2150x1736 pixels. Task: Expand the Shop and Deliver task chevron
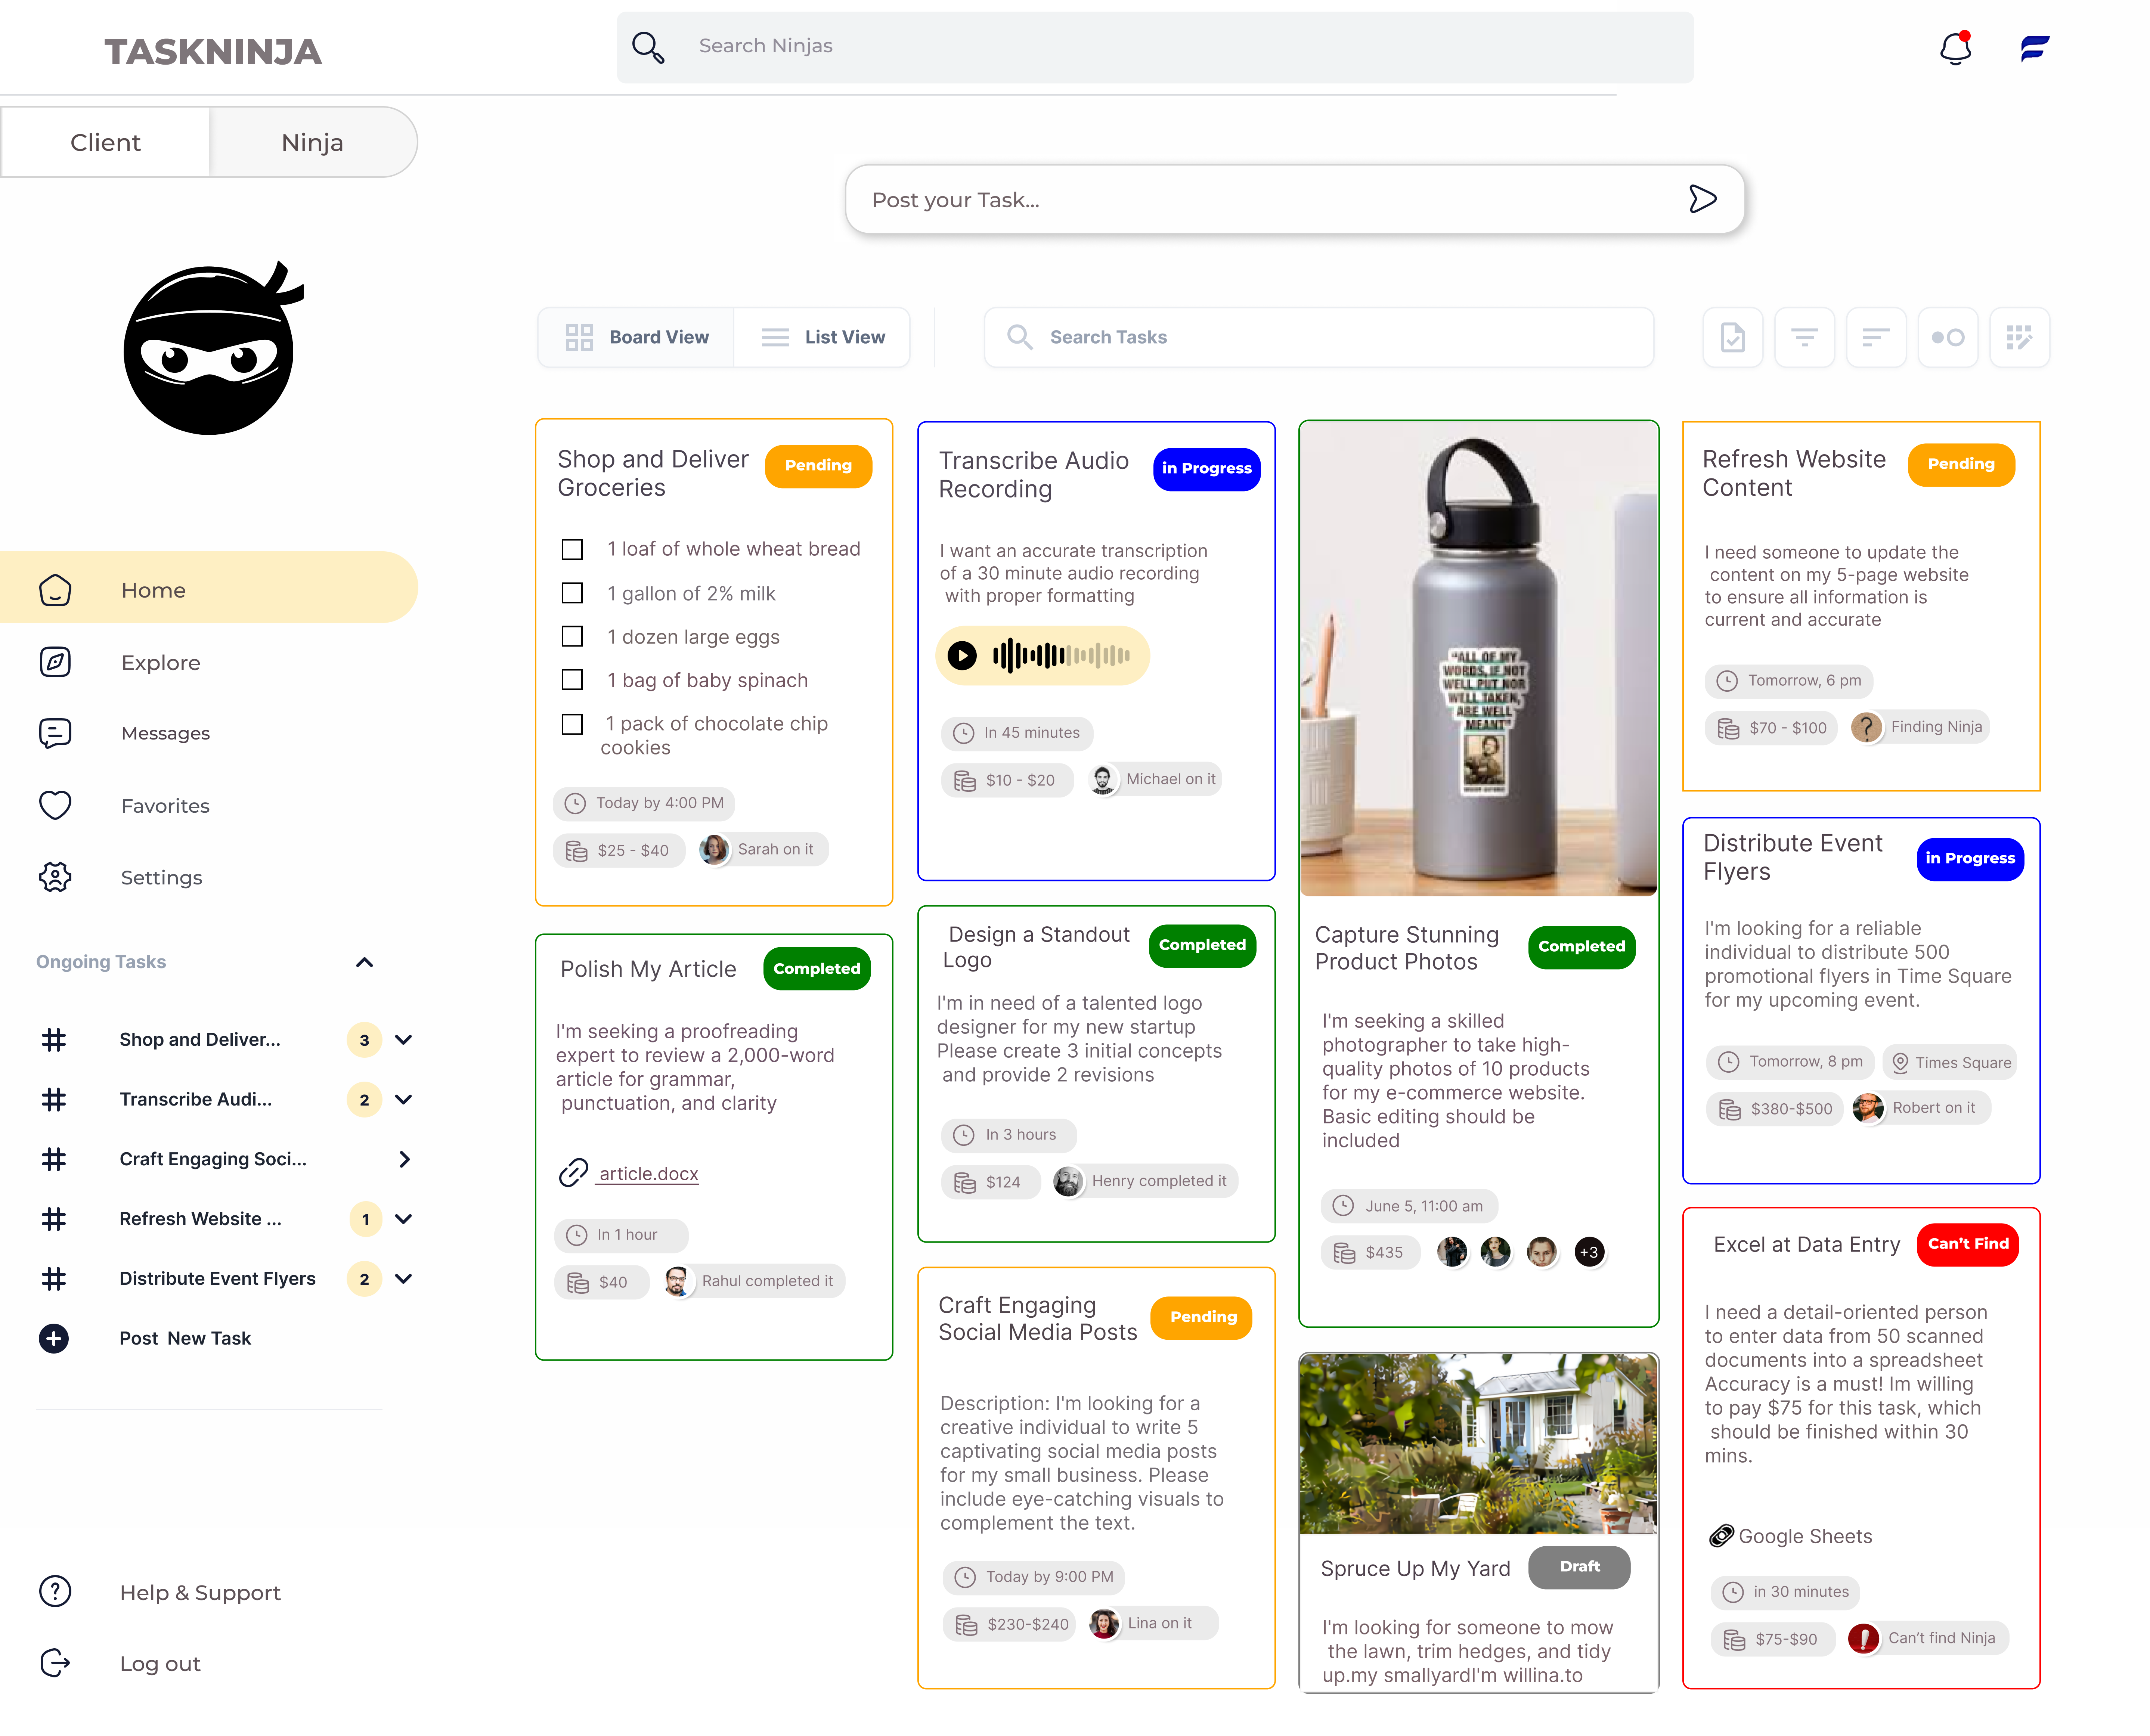pyautogui.click(x=404, y=1040)
